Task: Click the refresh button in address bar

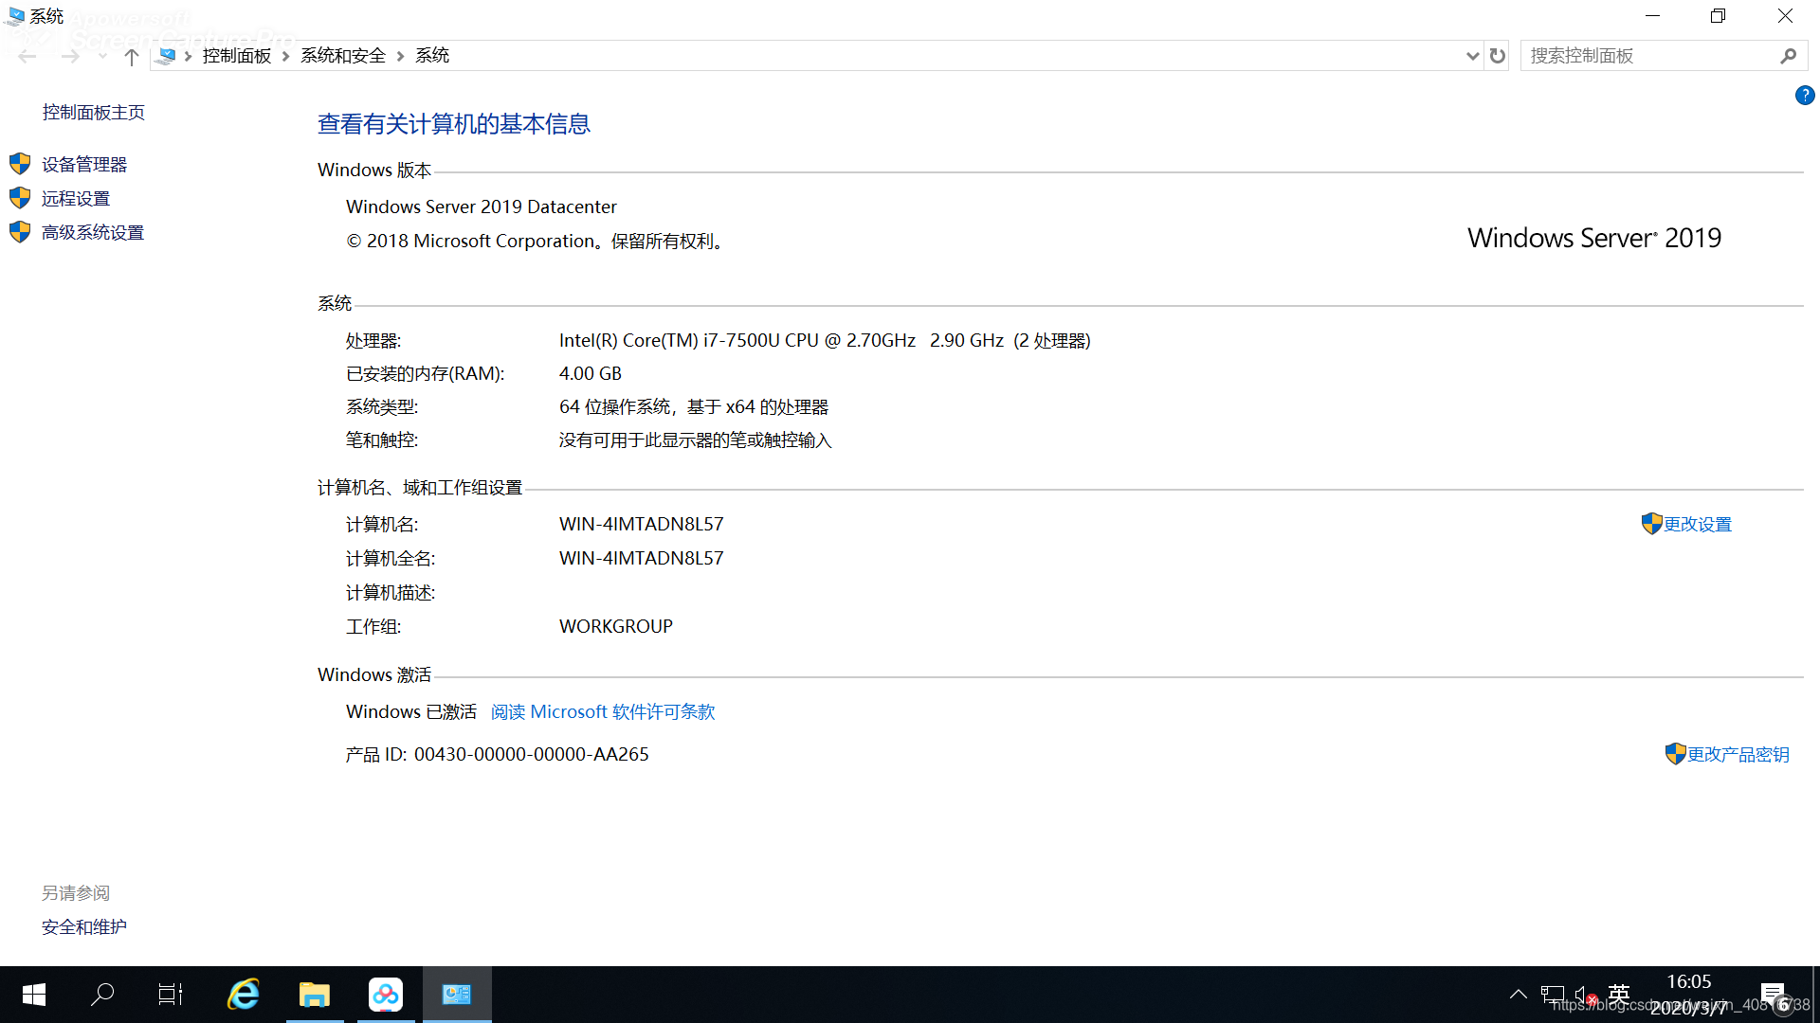Action: (x=1498, y=56)
